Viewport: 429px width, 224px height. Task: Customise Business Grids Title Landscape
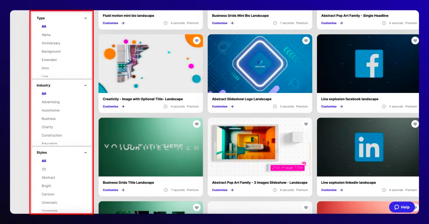point(110,190)
